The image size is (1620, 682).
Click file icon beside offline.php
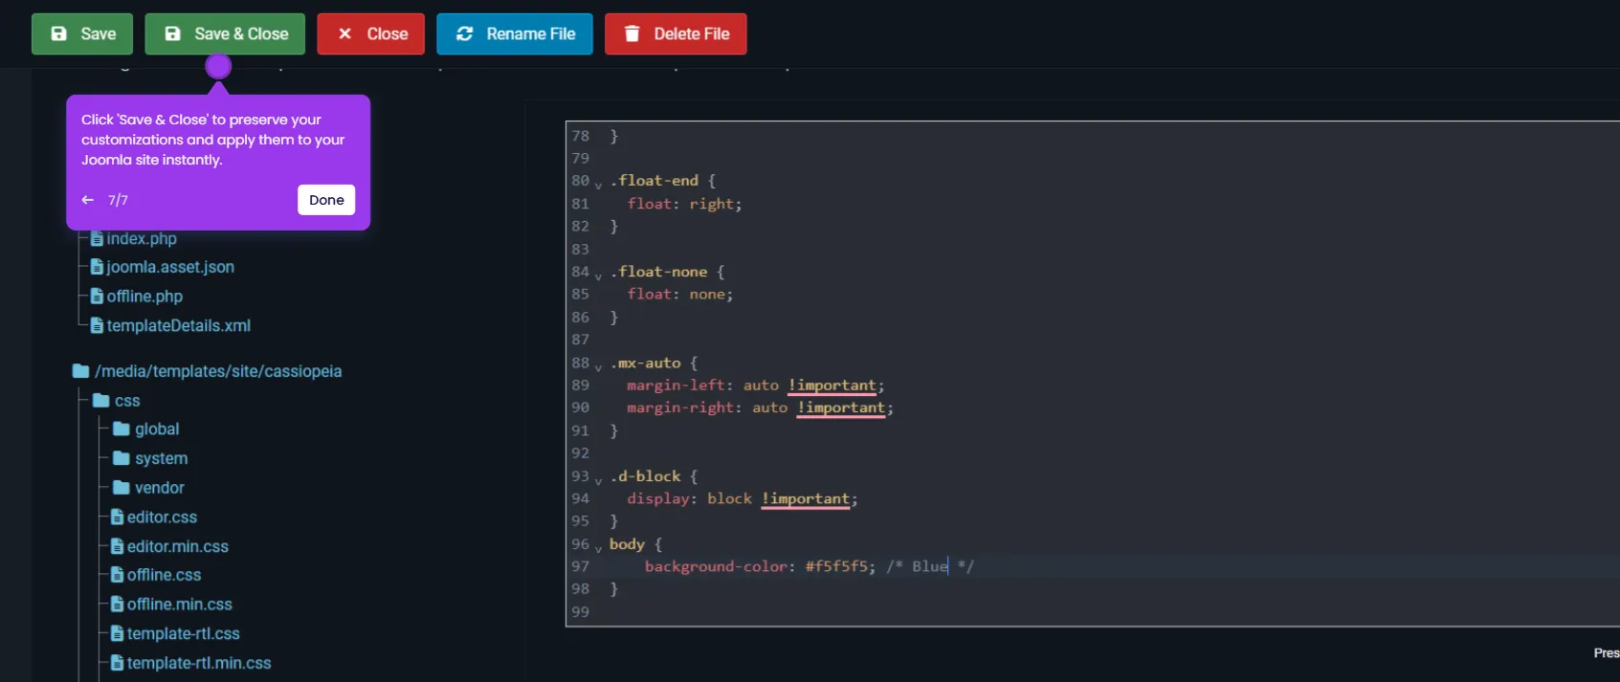click(97, 297)
